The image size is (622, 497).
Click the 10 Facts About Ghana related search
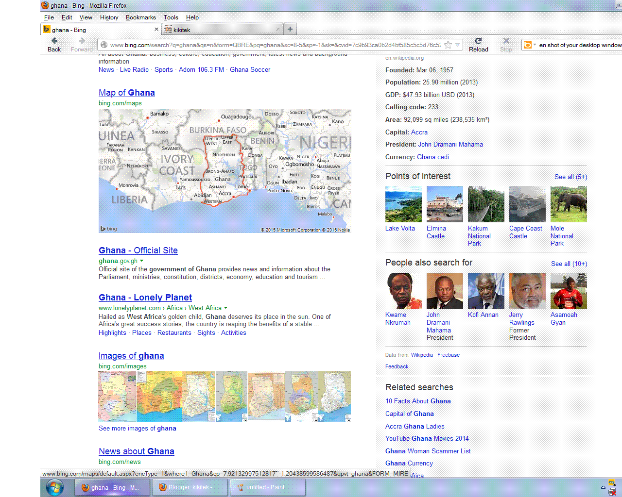418,401
